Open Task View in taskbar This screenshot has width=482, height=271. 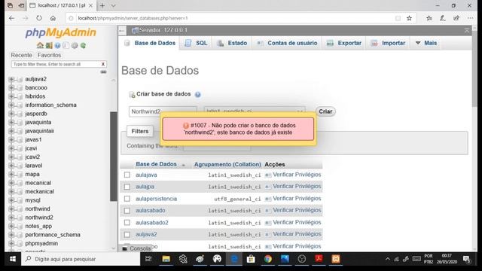[x=148, y=259]
